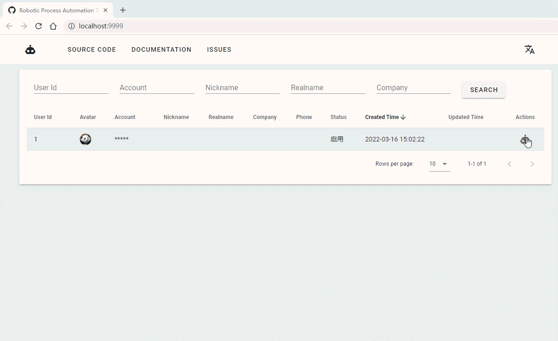
Task: Open SOURCE CODE menu link
Action: (x=92, y=49)
